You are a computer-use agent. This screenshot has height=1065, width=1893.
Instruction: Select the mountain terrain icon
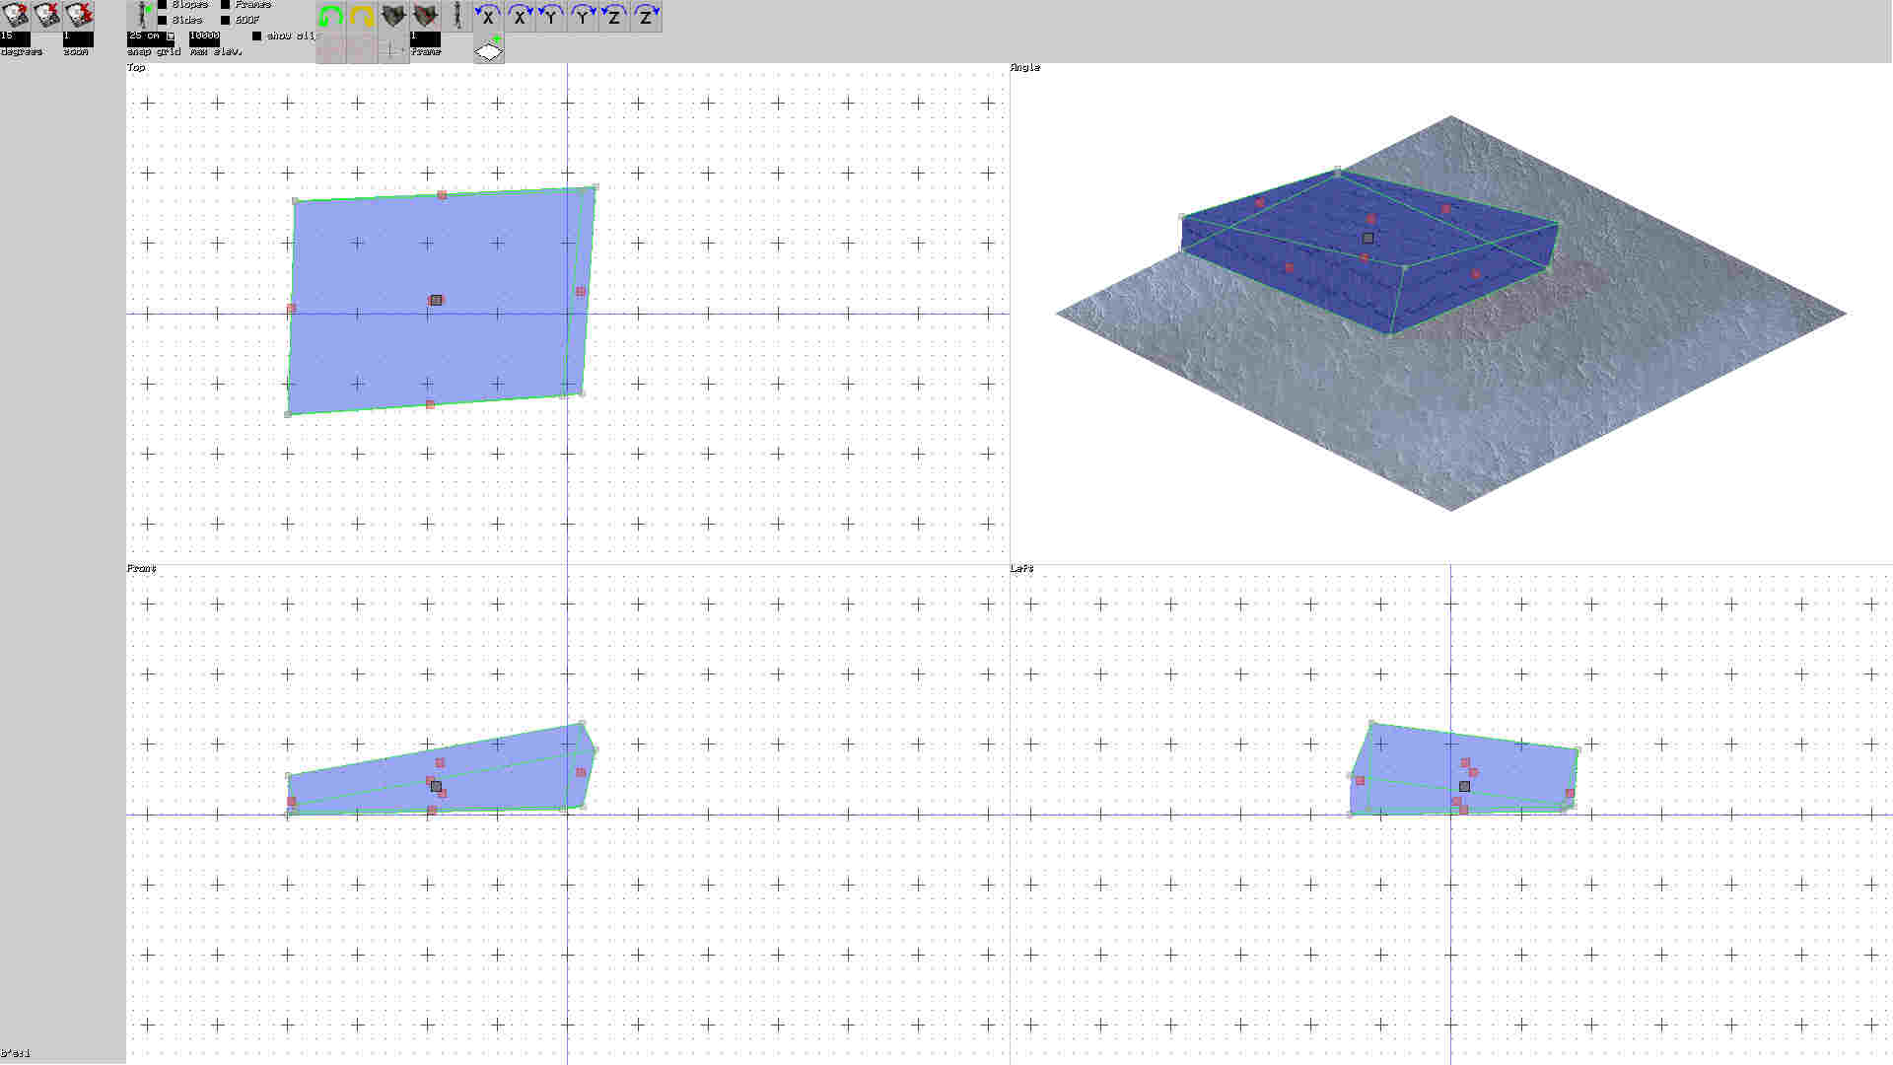(394, 16)
